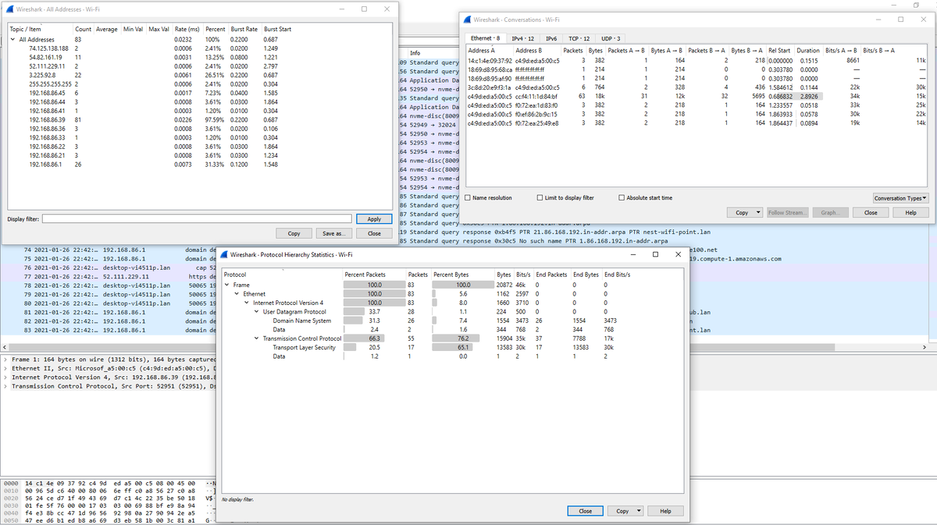Click right arrow of packet list horizontal scrollbar
937x525 pixels.
[x=925, y=346]
